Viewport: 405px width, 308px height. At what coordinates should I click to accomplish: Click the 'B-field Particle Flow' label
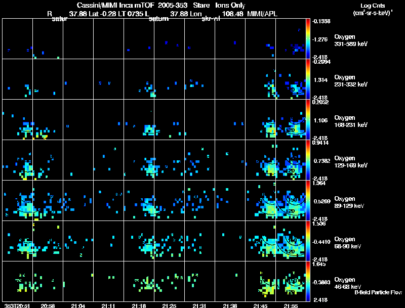pyautogui.click(x=378, y=292)
